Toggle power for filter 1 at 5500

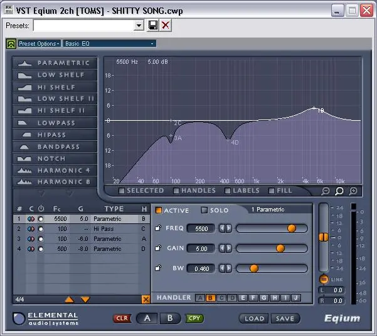41,219
